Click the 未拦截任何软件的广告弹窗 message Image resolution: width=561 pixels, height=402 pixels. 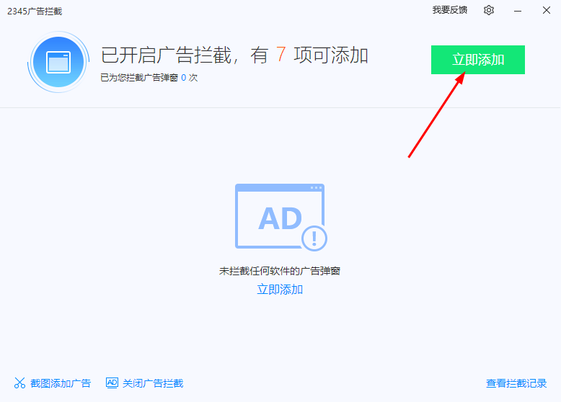(x=280, y=271)
